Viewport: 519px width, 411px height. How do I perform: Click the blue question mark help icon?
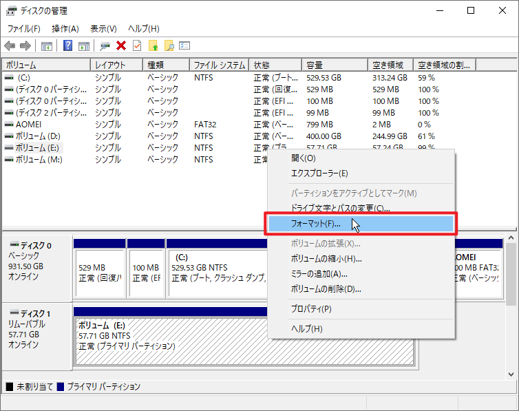tap(68, 46)
